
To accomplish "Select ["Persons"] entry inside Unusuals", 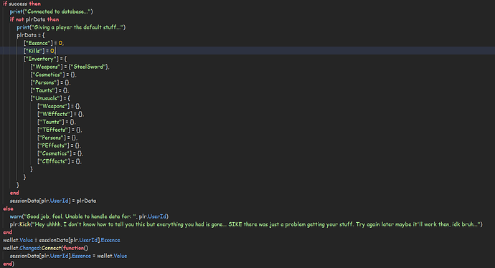I will click(x=57, y=138).
